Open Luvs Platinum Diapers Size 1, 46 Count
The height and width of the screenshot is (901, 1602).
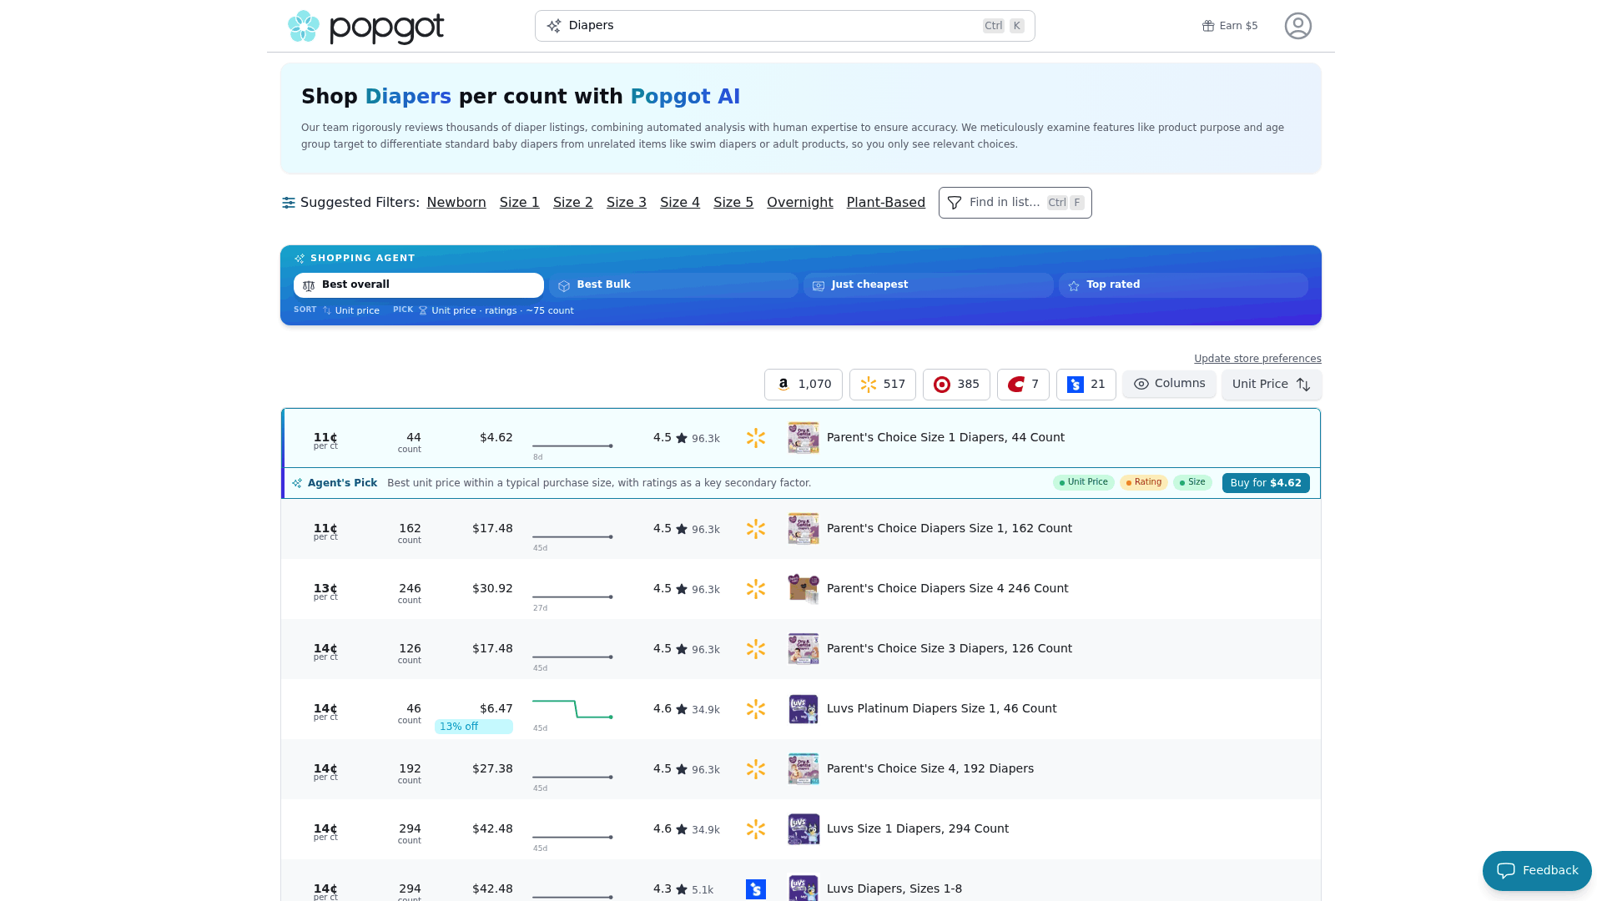point(941,708)
